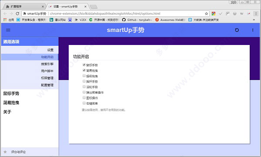The width and height of the screenshot is (261, 157).
Task: Expand the 鼠标手势 sidebar section
Action: 30,93
